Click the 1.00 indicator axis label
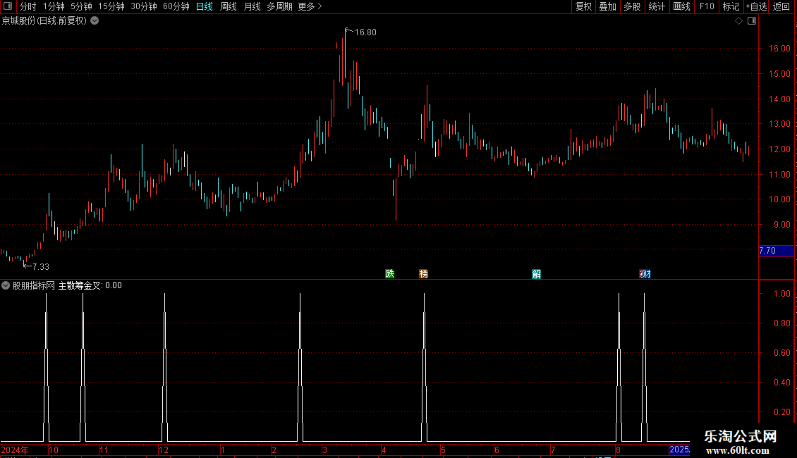797x458 pixels. [781, 294]
